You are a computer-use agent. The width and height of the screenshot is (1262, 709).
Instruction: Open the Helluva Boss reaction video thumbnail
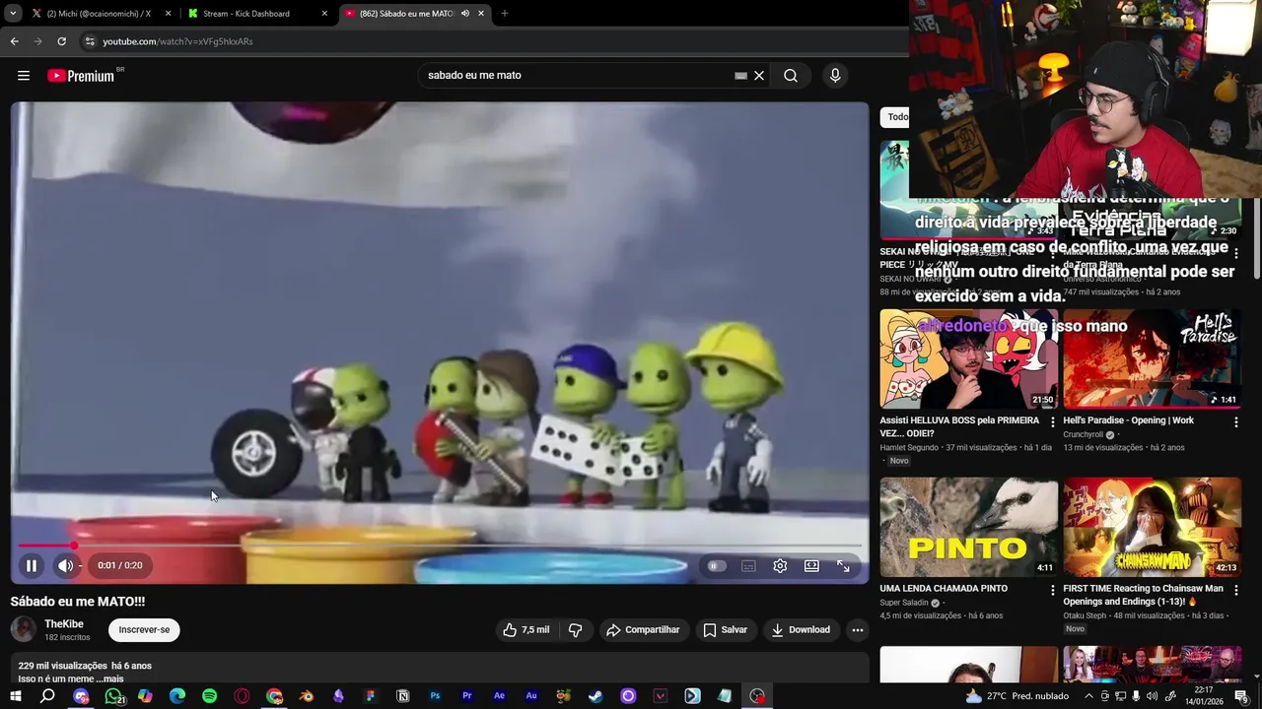(969, 358)
